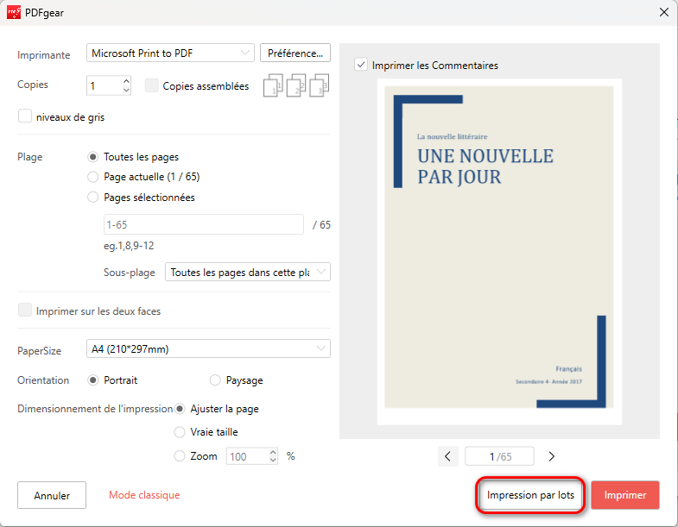Click Impression par lots button
The image size is (678, 527).
tap(530, 495)
